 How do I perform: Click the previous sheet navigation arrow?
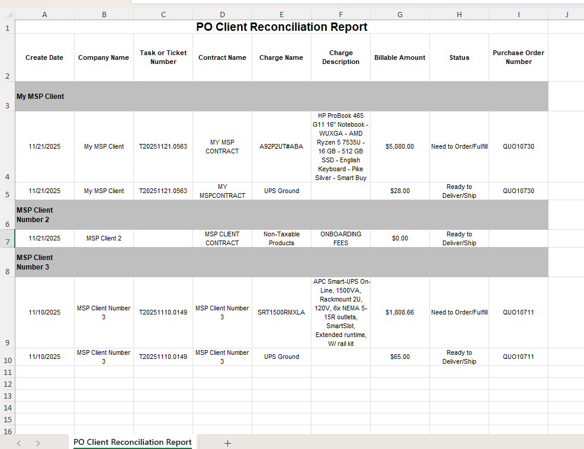coord(18,442)
